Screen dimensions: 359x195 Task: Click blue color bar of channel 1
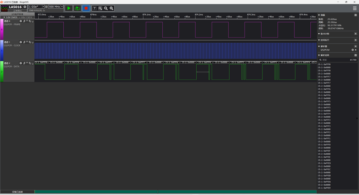click(x=2, y=50)
